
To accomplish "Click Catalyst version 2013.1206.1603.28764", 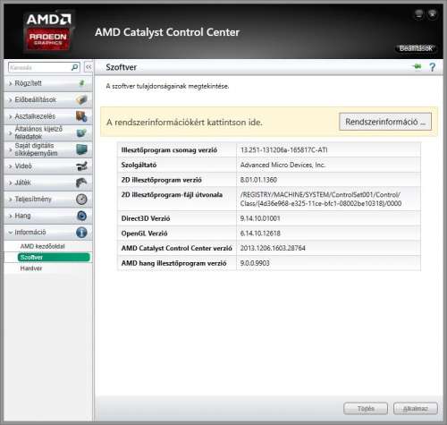I will tap(273, 248).
